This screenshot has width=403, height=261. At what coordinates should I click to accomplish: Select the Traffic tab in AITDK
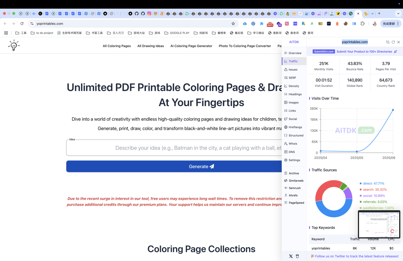[294, 61]
